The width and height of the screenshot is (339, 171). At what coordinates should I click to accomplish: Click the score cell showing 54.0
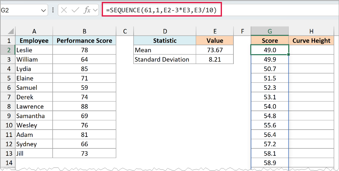click(269, 106)
